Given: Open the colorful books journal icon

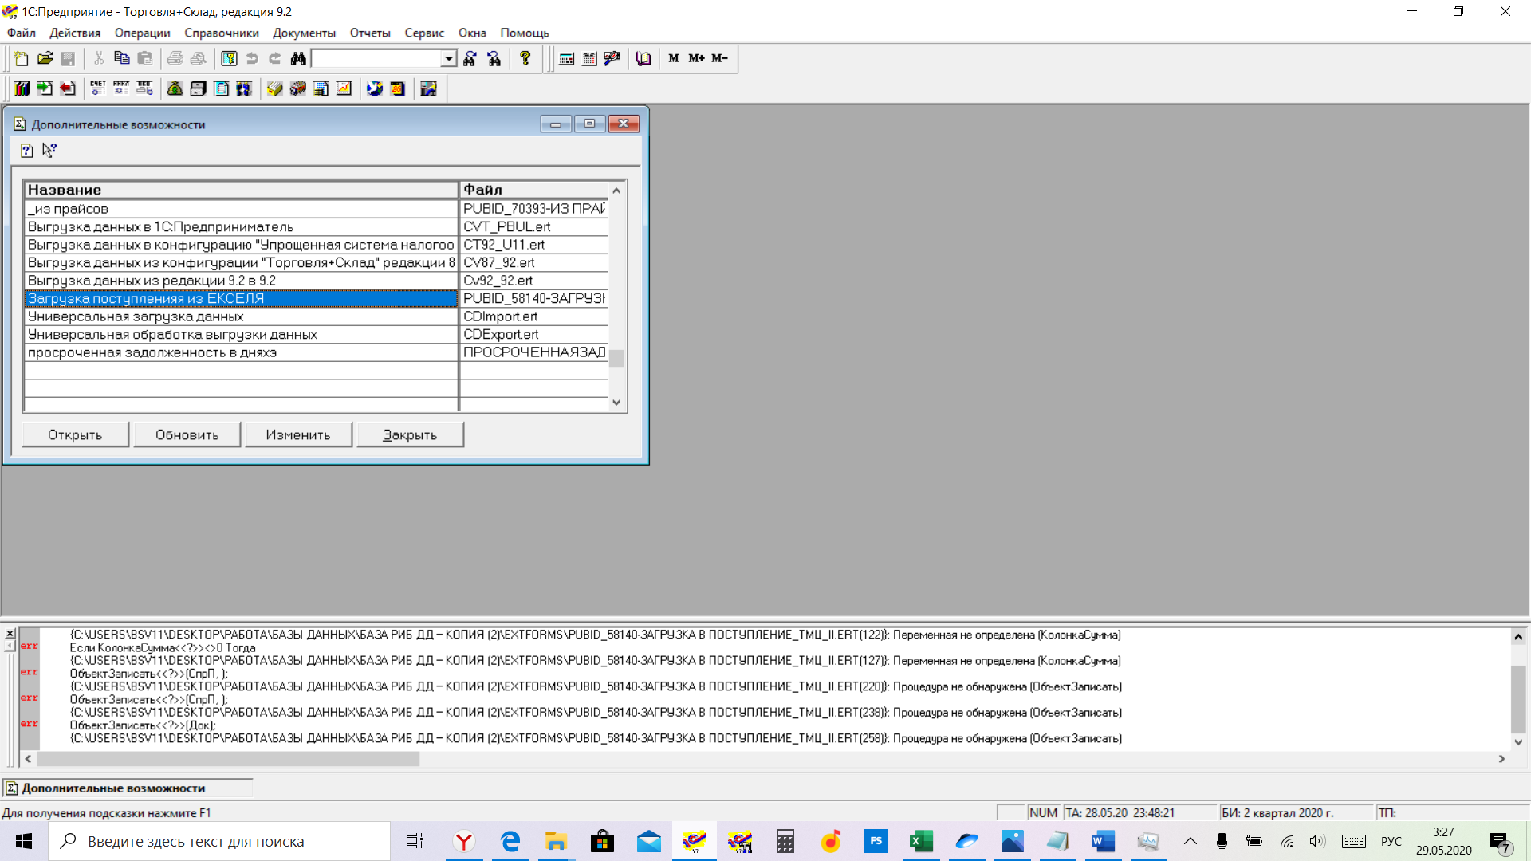Looking at the screenshot, I should click(22, 88).
